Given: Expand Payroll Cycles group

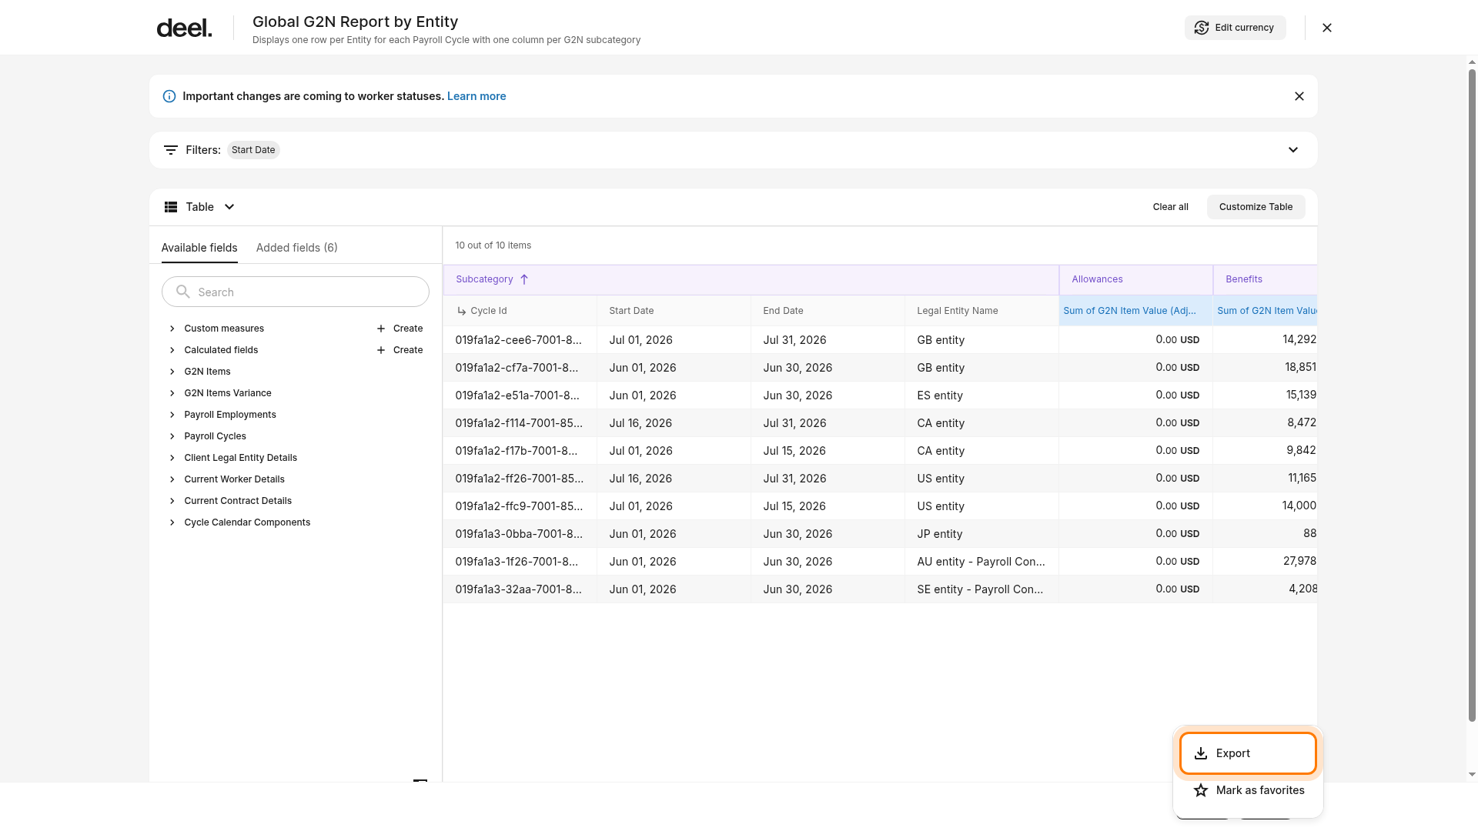Looking at the screenshot, I should click(x=172, y=436).
